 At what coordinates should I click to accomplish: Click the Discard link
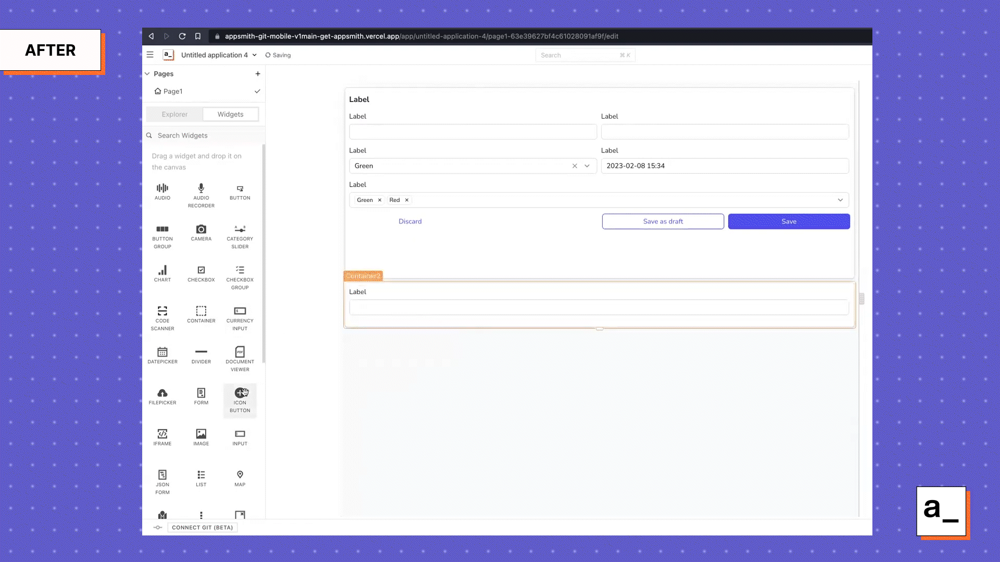[x=410, y=222]
